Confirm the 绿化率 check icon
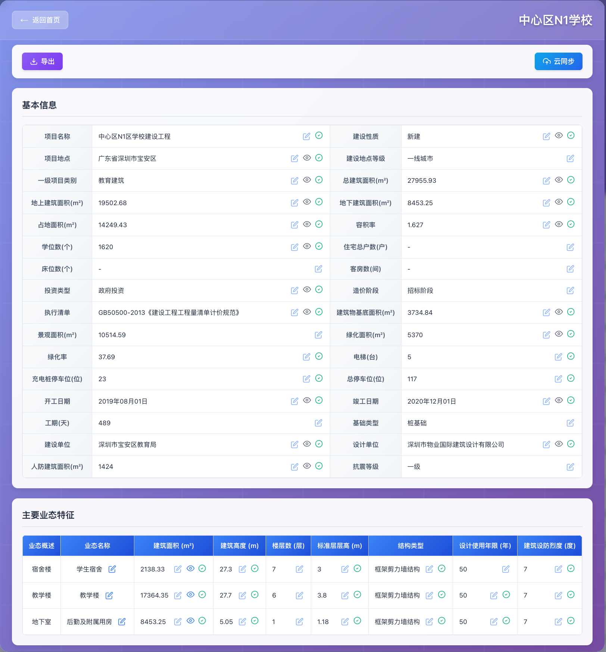The height and width of the screenshot is (652, 606). (319, 356)
